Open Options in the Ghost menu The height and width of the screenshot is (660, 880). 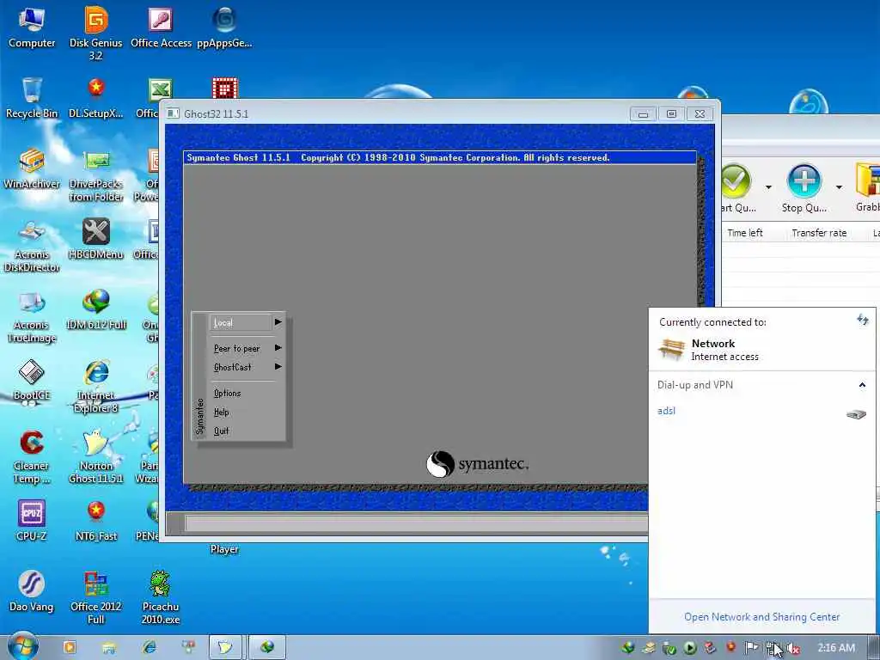[x=227, y=393]
